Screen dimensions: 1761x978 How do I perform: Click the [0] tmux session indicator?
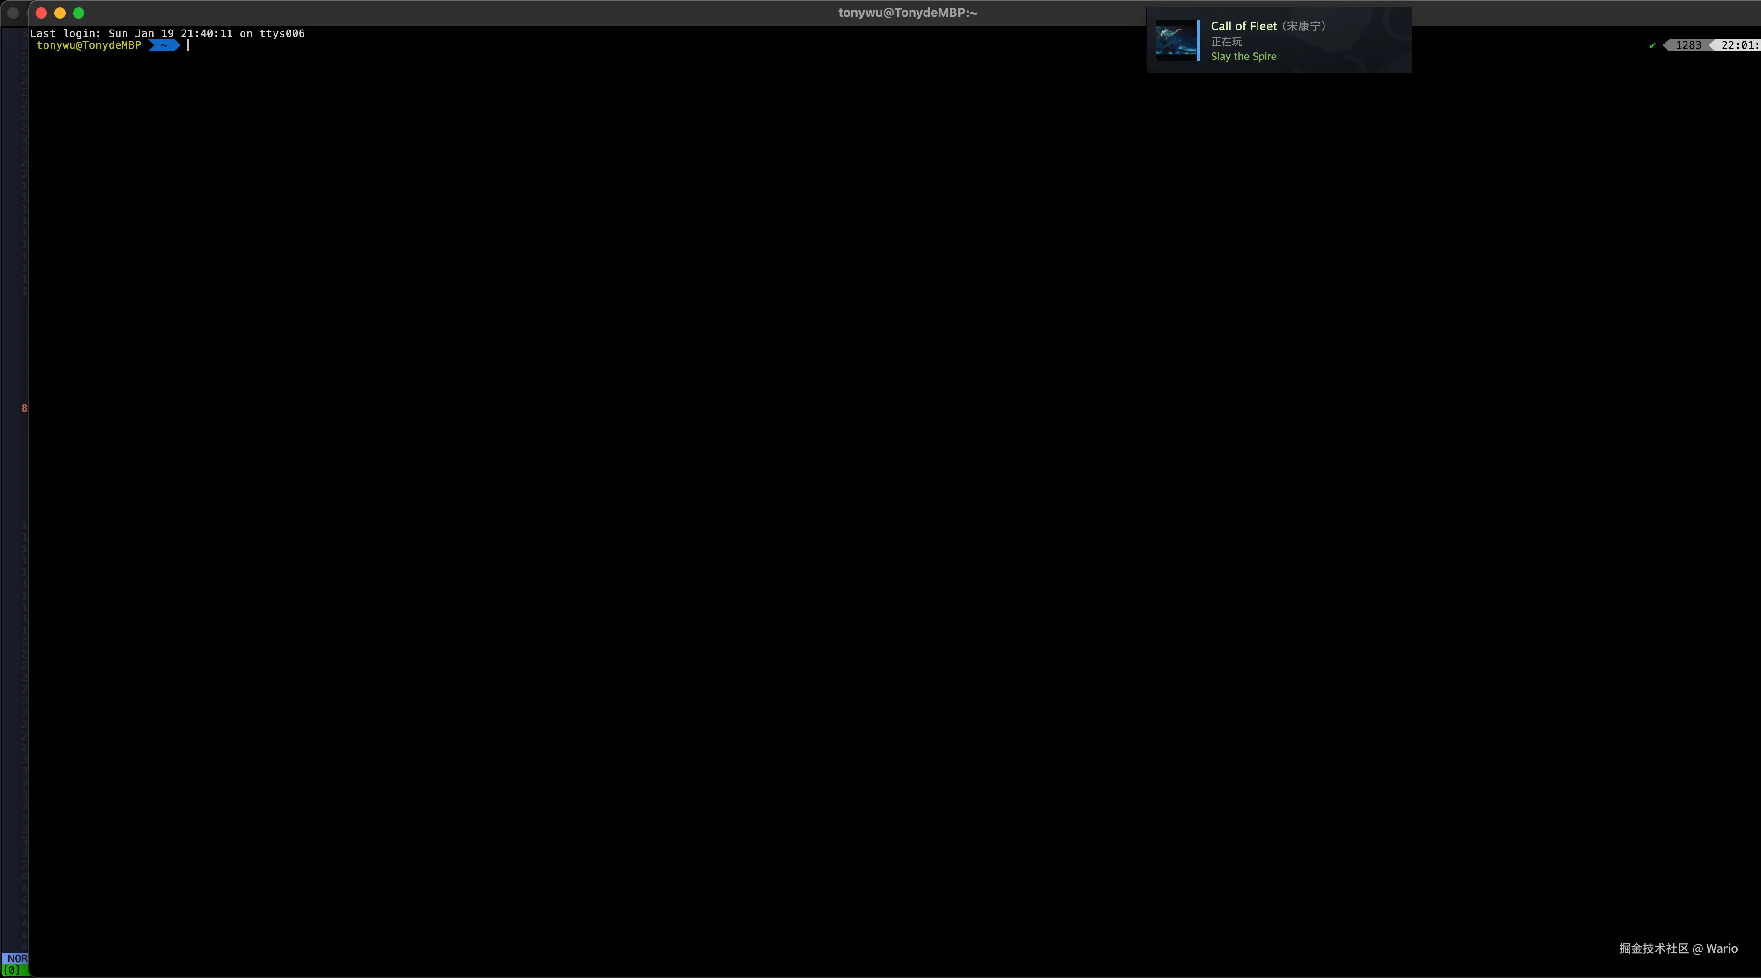pyautogui.click(x=12, y=970)
